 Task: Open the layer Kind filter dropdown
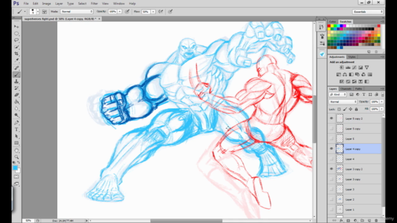(337, 95)
